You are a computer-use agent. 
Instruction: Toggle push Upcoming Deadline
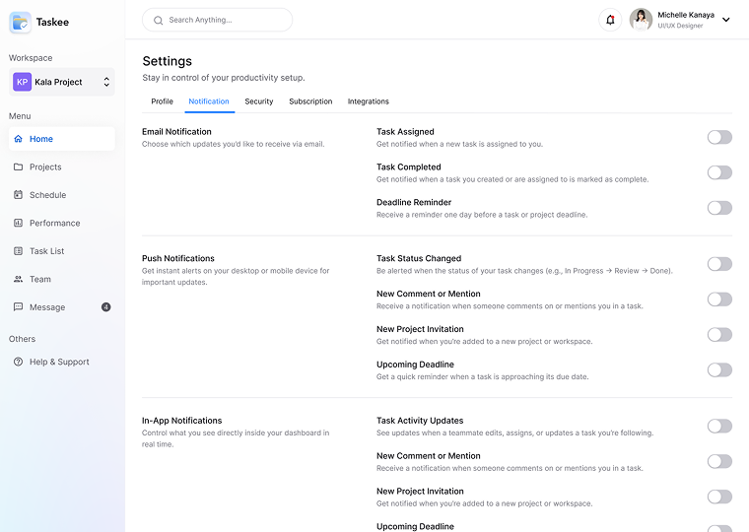tap(719, 370)
